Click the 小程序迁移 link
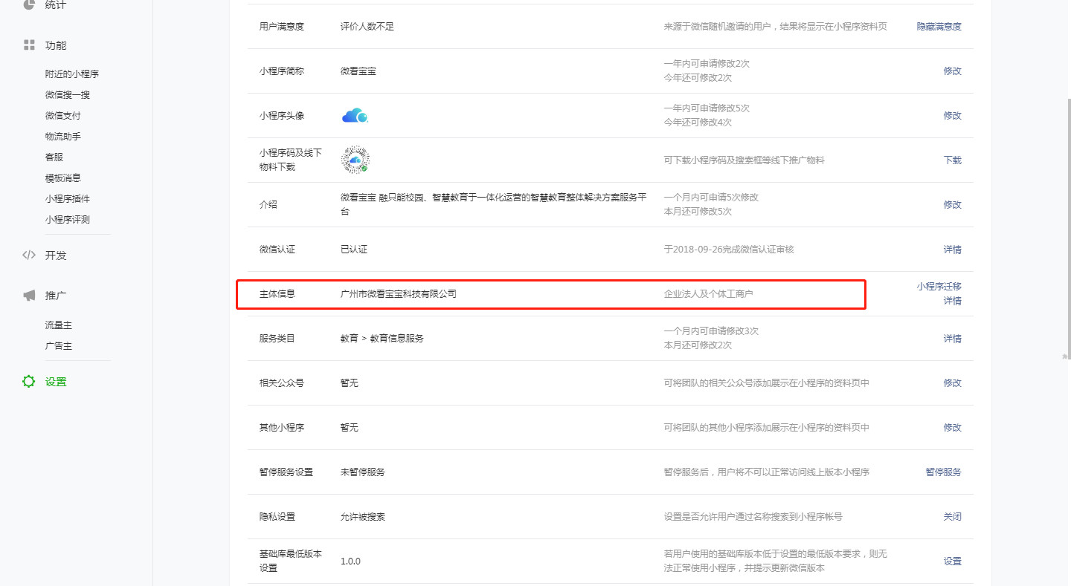 (939, 287)
